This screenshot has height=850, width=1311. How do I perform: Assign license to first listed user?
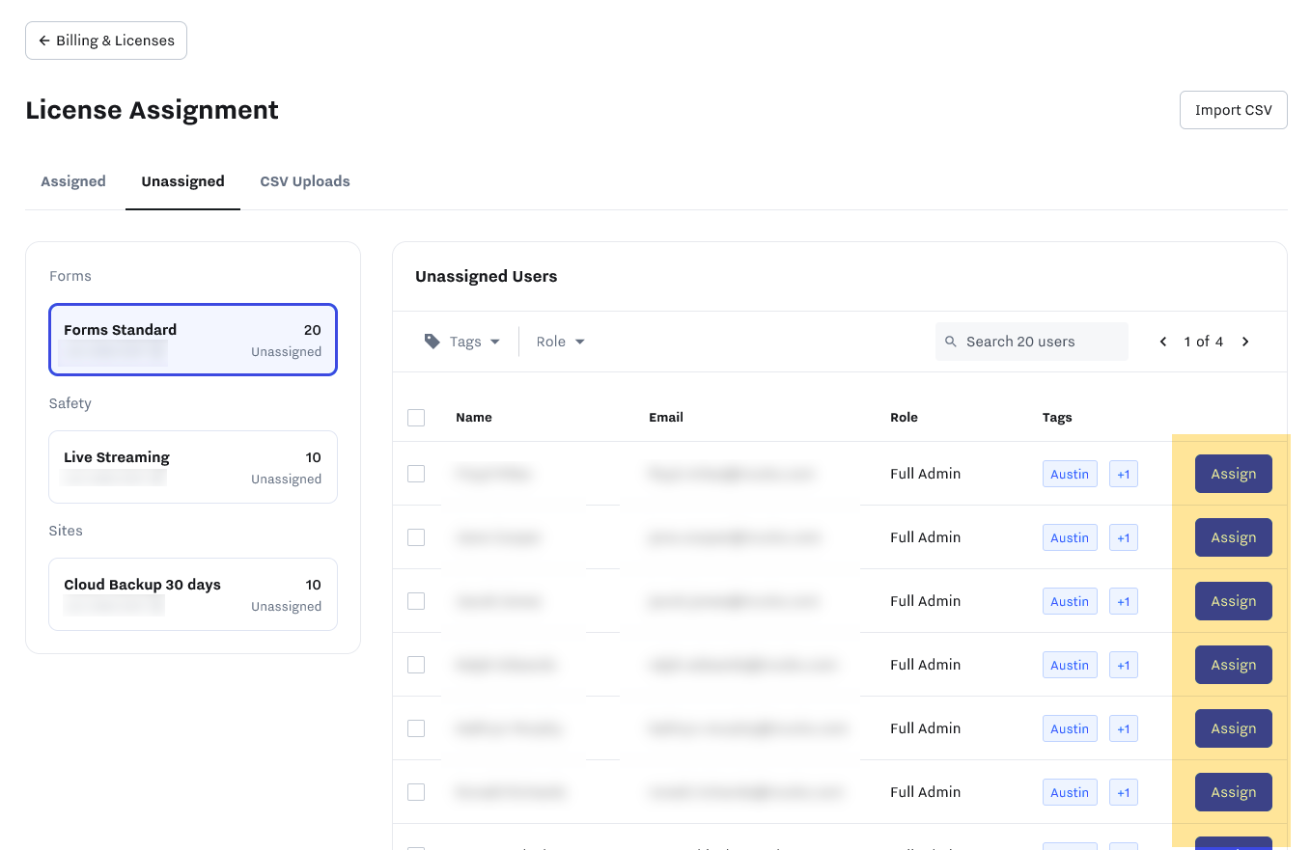tap(1234, 474)
